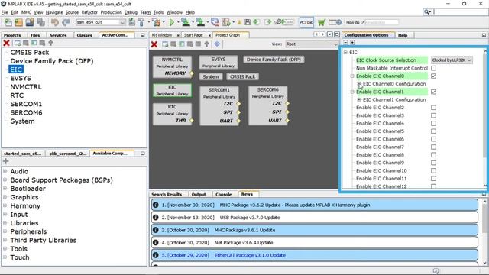Select SERCOM1 Peripheral Library block in graph
This screenshot has height=275, width=489.
219,106
